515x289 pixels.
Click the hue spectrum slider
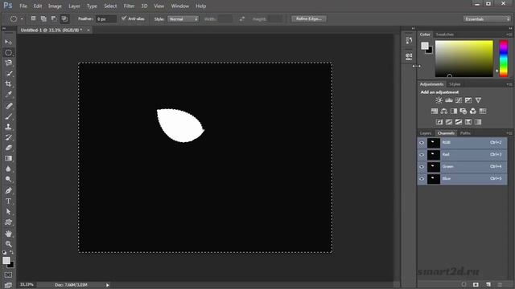pyautogui.click(x=504, y=59)
